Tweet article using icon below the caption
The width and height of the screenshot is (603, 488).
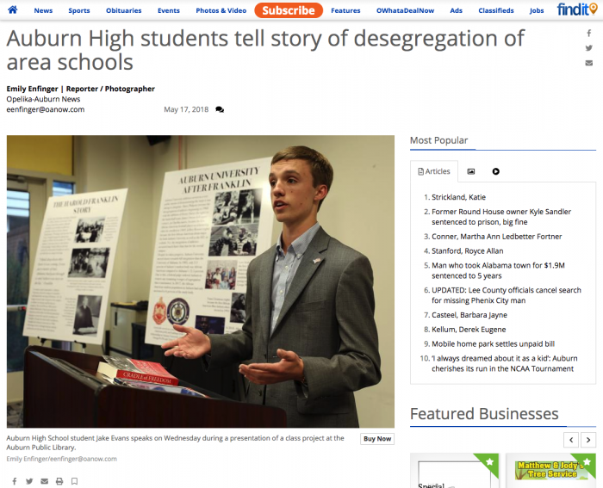click(x=29, y=481)
